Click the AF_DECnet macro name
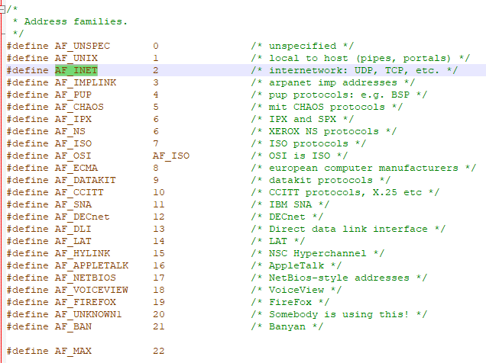The image size is (486, 363). (x=82, y=217)
